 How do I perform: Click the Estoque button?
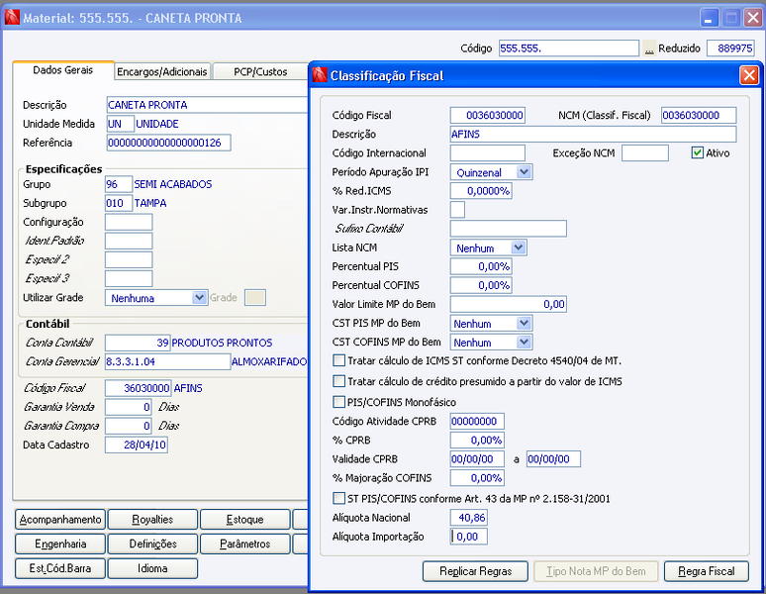244,520
